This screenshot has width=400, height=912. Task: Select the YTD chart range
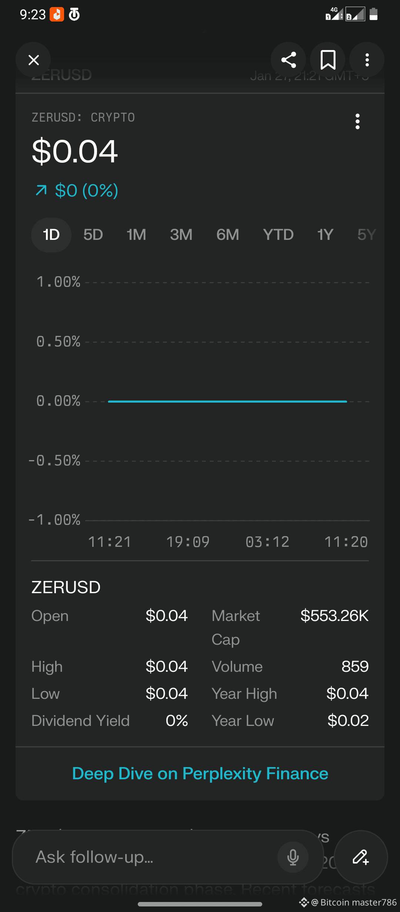[278, 235]
